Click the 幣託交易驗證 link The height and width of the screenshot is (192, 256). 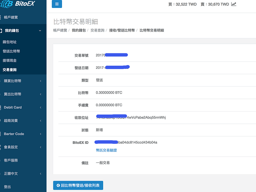pos(106,150)
